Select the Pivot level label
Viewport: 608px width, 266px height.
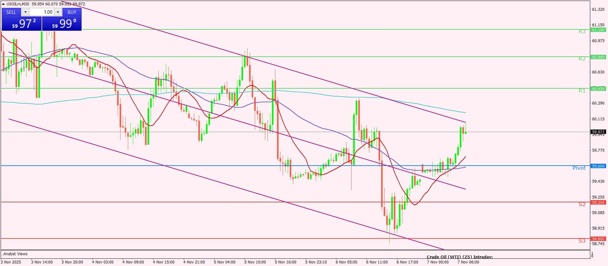pos(579,168)
